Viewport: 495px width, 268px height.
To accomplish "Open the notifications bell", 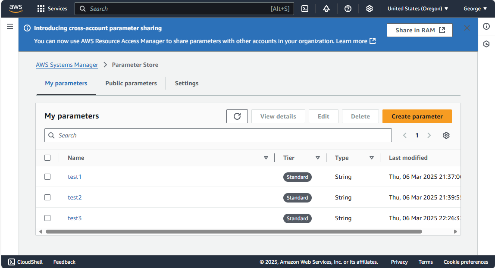I will (326, 9).
